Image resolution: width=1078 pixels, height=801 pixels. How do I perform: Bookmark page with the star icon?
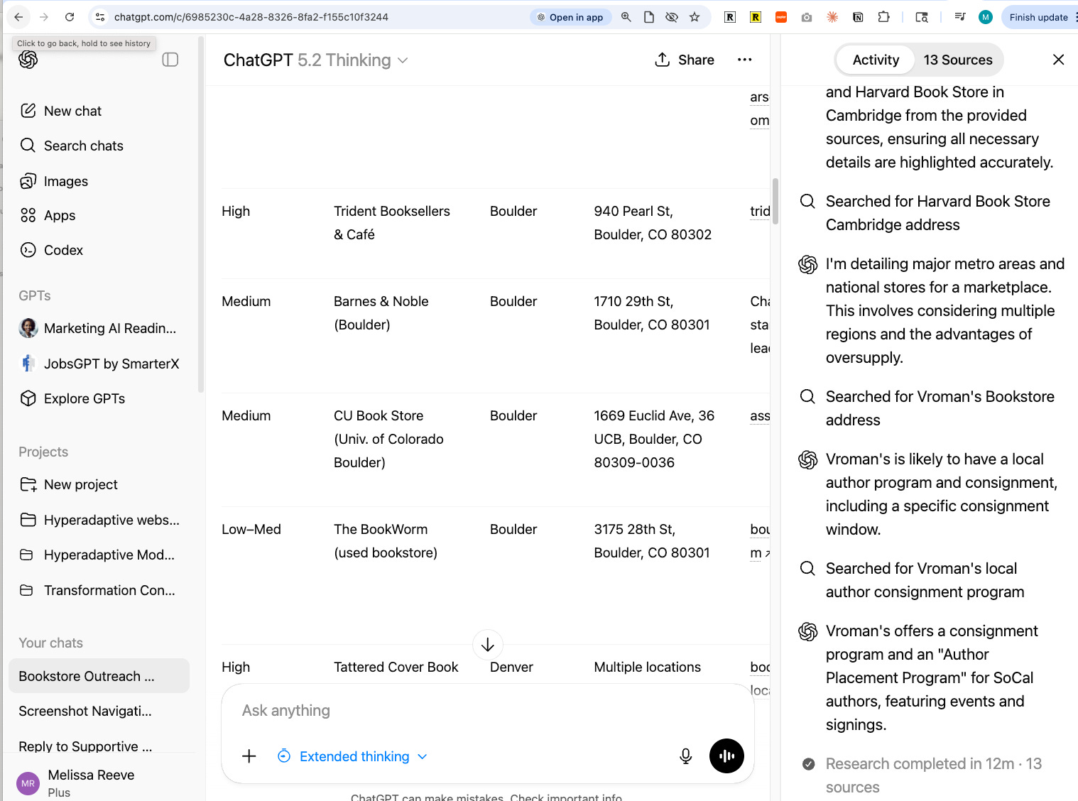click(x=695, y=17)
